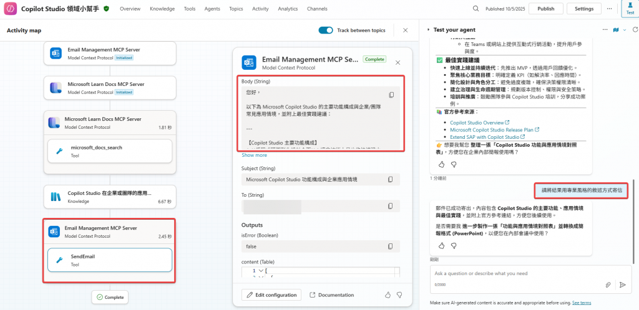This screenshot has height=310, width=639.
Task: Open the See terms link
Action: point(582,303)
